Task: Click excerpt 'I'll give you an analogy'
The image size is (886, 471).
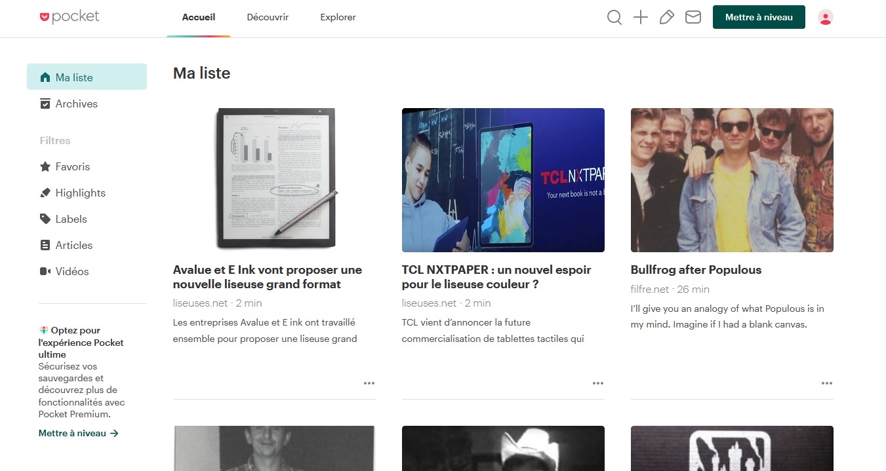Action: click(x=727, y=316)
